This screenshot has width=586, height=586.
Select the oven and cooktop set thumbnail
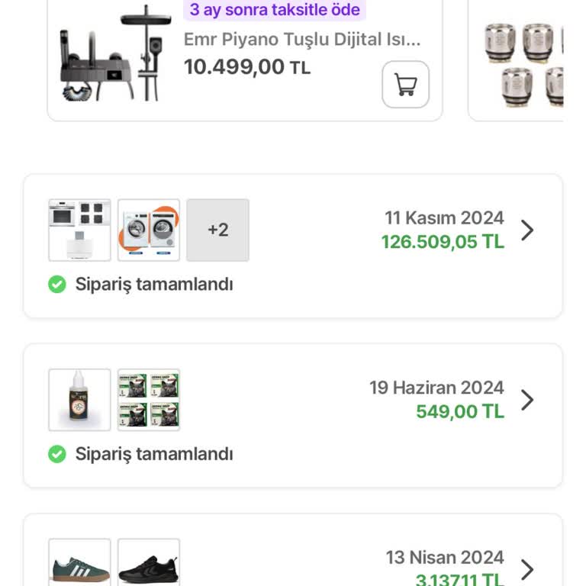point(79,230)
